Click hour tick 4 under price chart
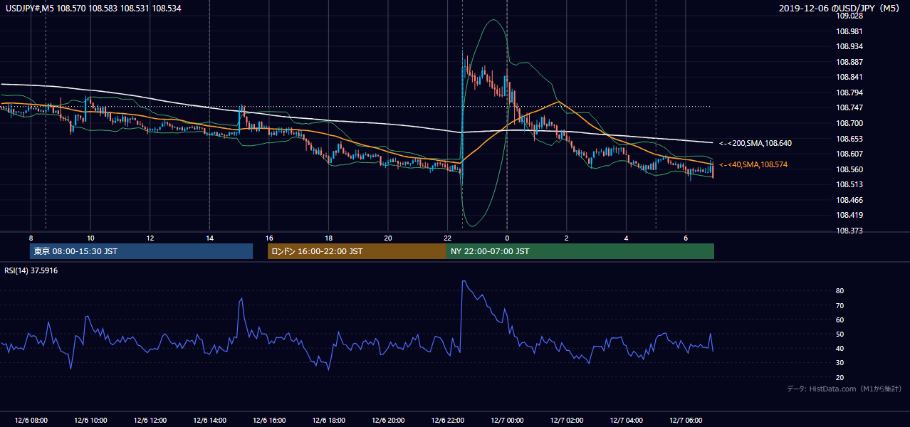Screen dimensions: 910x427 (626, 238)
